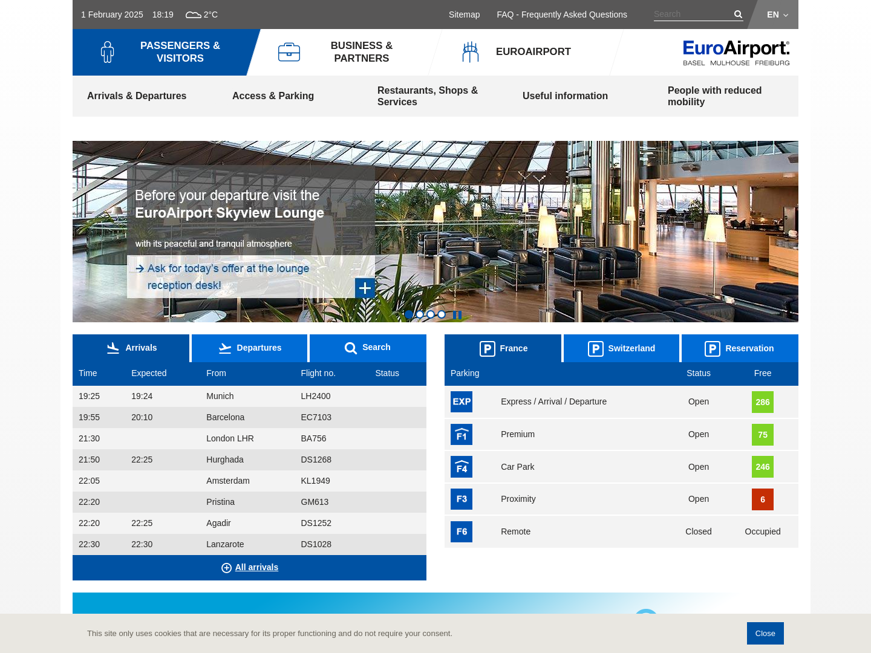
Task: Select the first carousel dot
Action: [x=409, y=314]
